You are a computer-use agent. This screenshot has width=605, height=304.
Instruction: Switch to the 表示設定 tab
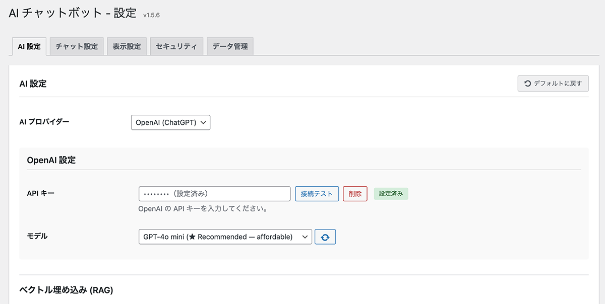click(x=127, y=46)
